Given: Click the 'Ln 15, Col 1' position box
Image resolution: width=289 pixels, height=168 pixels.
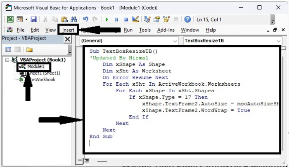Looking at the screenshot, I should [232, 19].
